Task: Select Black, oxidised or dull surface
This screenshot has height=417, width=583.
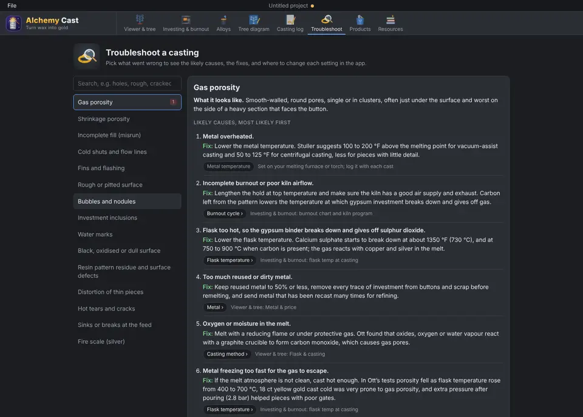Action: pyautogui.click(x=127, y=250)
